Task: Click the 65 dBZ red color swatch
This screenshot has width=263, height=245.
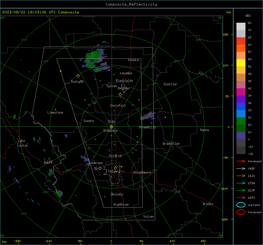Action: pos(241,41)
